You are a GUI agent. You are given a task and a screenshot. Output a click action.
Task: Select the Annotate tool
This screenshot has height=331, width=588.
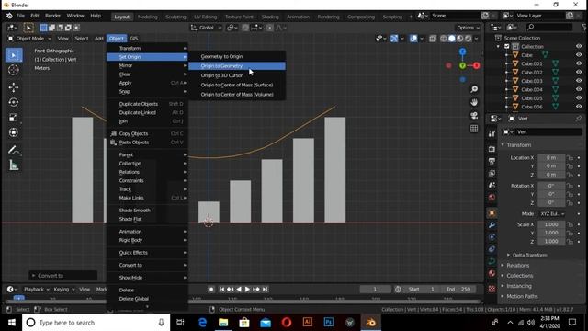pos(14,150)
